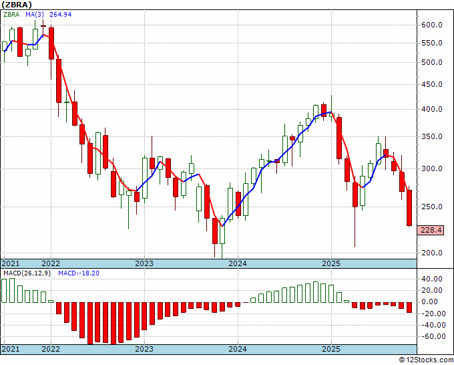Viewport: 454px width, 365px height.
Task: Click the 20.00 MACD axis label
Action: click(431, 291)
